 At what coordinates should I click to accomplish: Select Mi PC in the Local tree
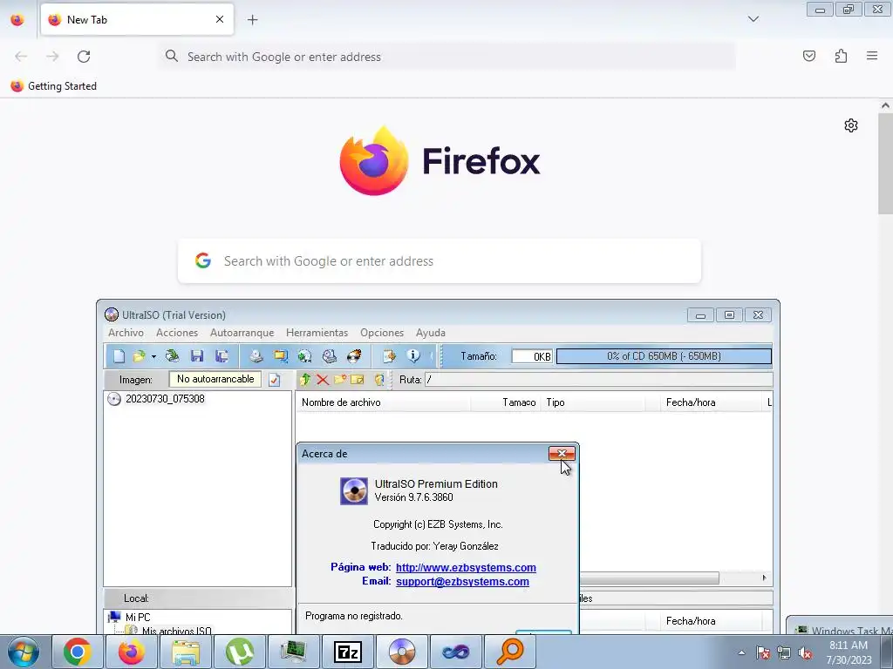(x=137, y=618)
